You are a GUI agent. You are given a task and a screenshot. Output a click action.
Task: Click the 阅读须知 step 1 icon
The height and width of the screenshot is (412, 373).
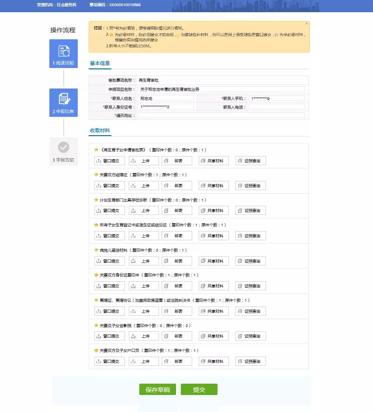click(x=64, y=51)
